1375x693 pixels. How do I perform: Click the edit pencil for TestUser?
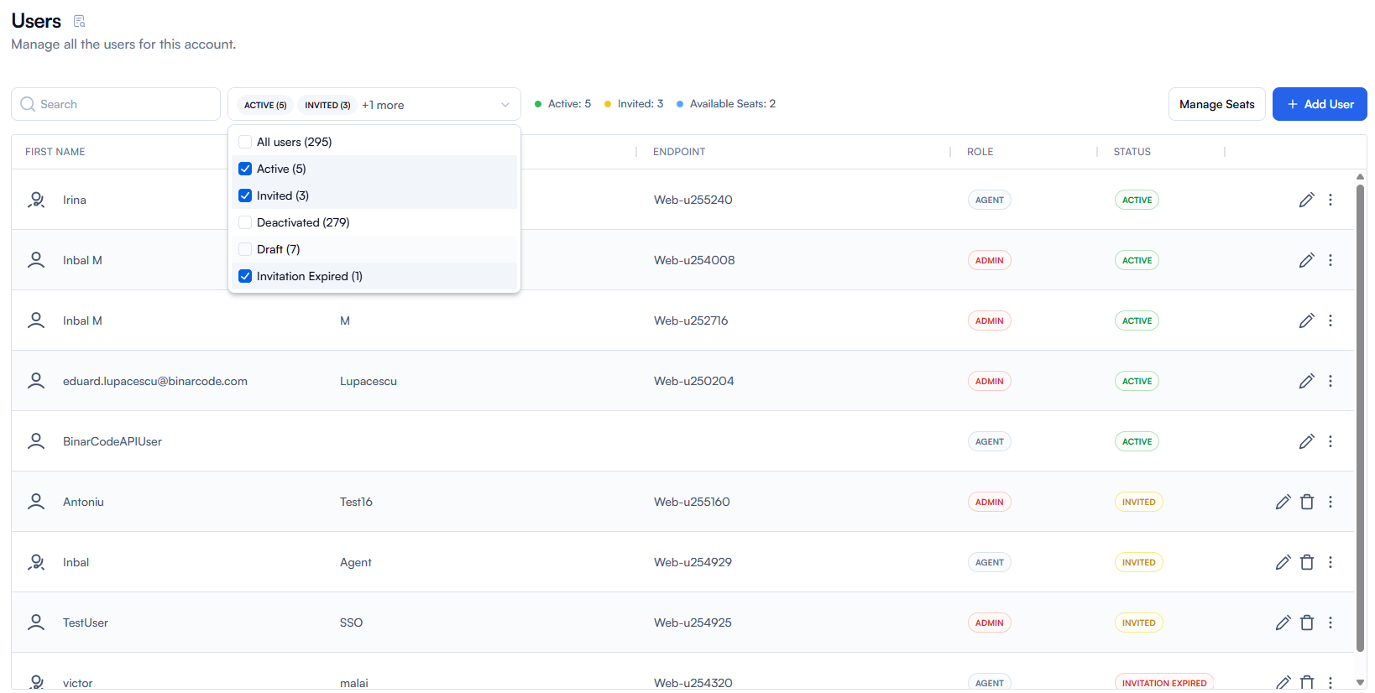coord(1283,623)
